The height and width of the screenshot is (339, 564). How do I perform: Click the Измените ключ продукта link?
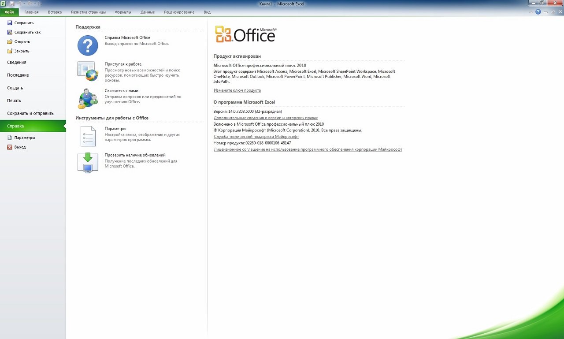point(237,90)
